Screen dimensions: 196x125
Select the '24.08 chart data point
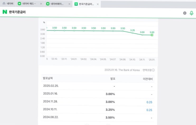(123, 31)
